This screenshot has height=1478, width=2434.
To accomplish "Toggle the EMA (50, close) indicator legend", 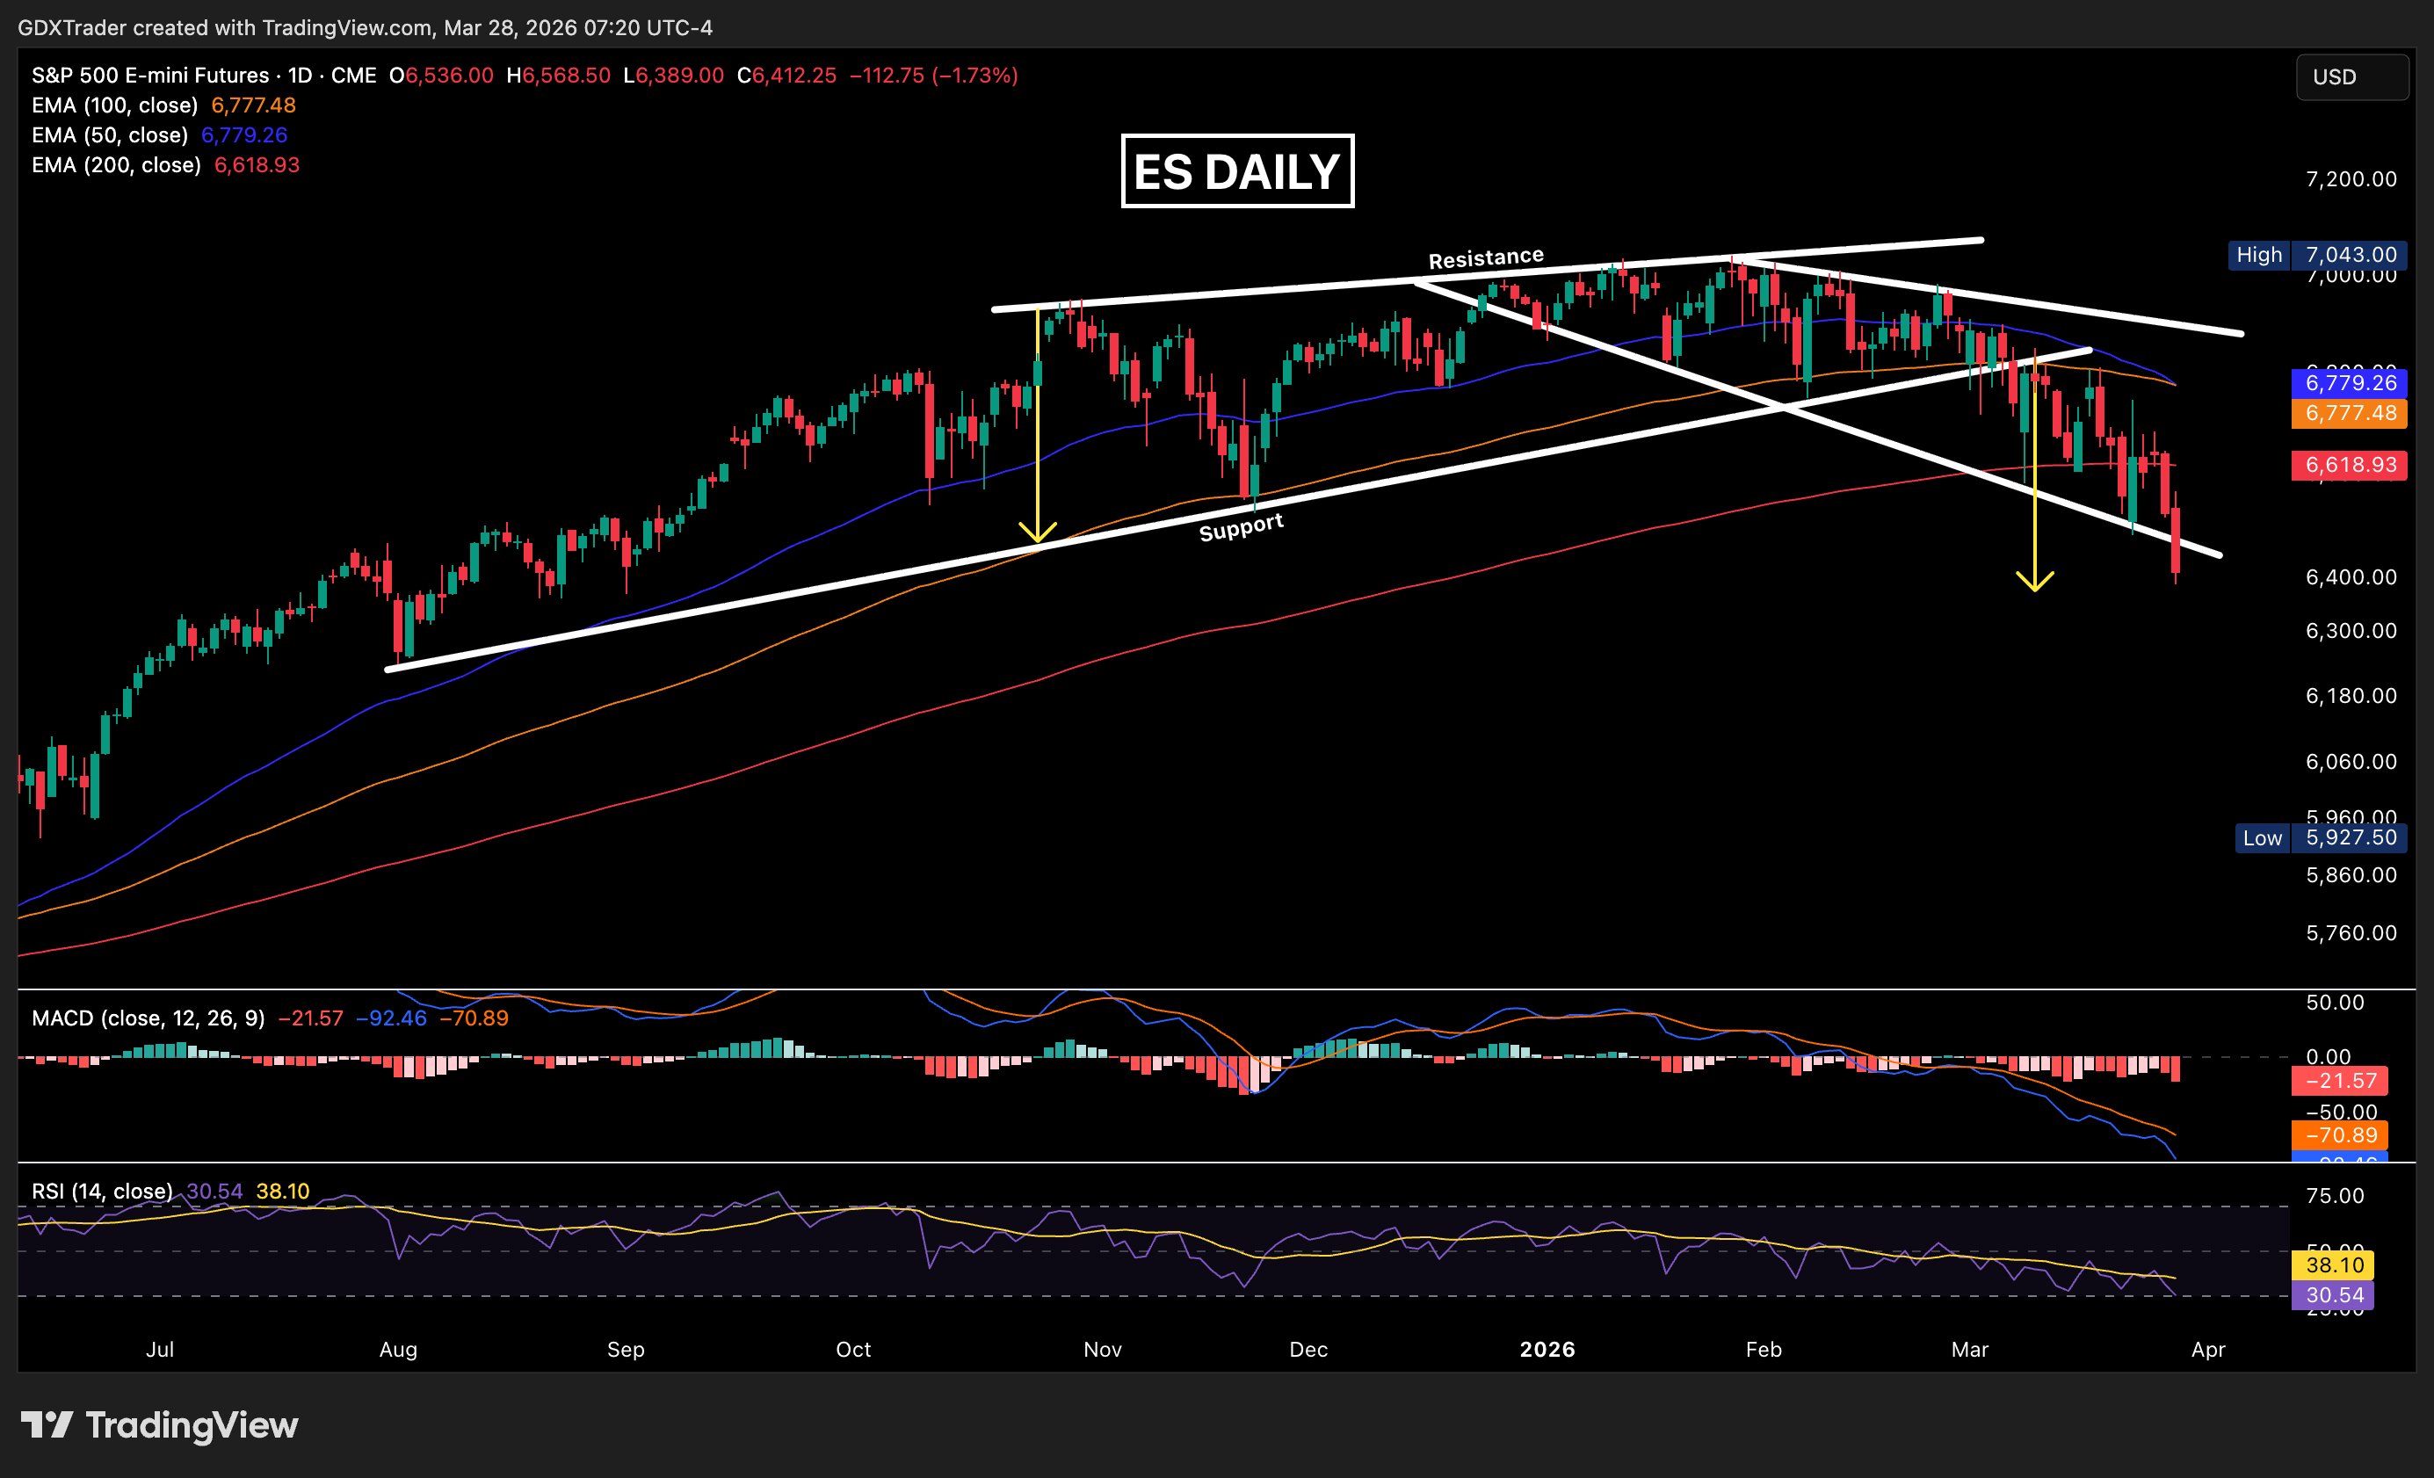I will click(x=110, y=135).
